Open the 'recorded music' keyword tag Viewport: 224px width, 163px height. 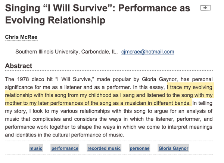pyautogui.click(x=104, y=148)
